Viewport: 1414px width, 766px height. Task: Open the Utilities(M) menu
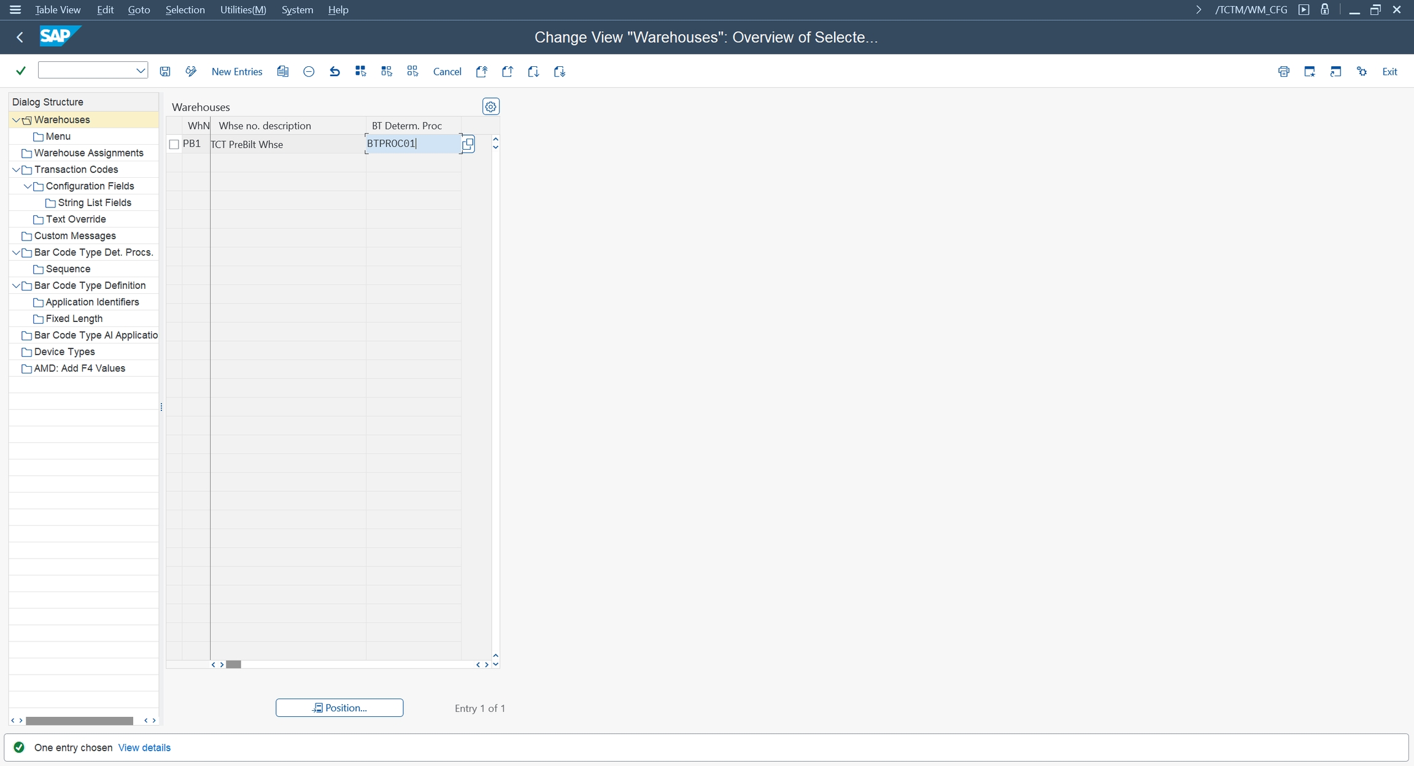click(x=243, y=10)
